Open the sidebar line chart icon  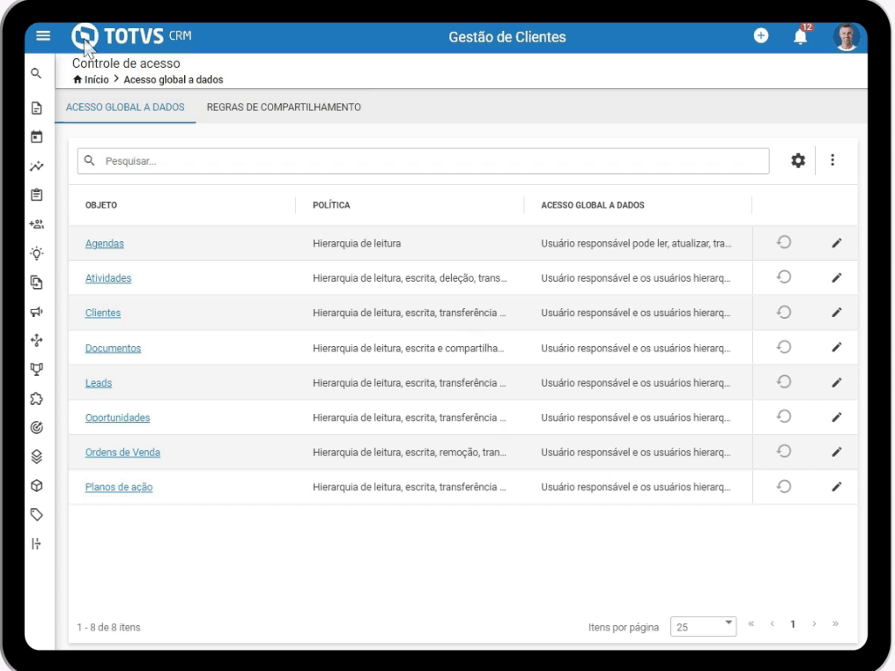pos(36,166)
